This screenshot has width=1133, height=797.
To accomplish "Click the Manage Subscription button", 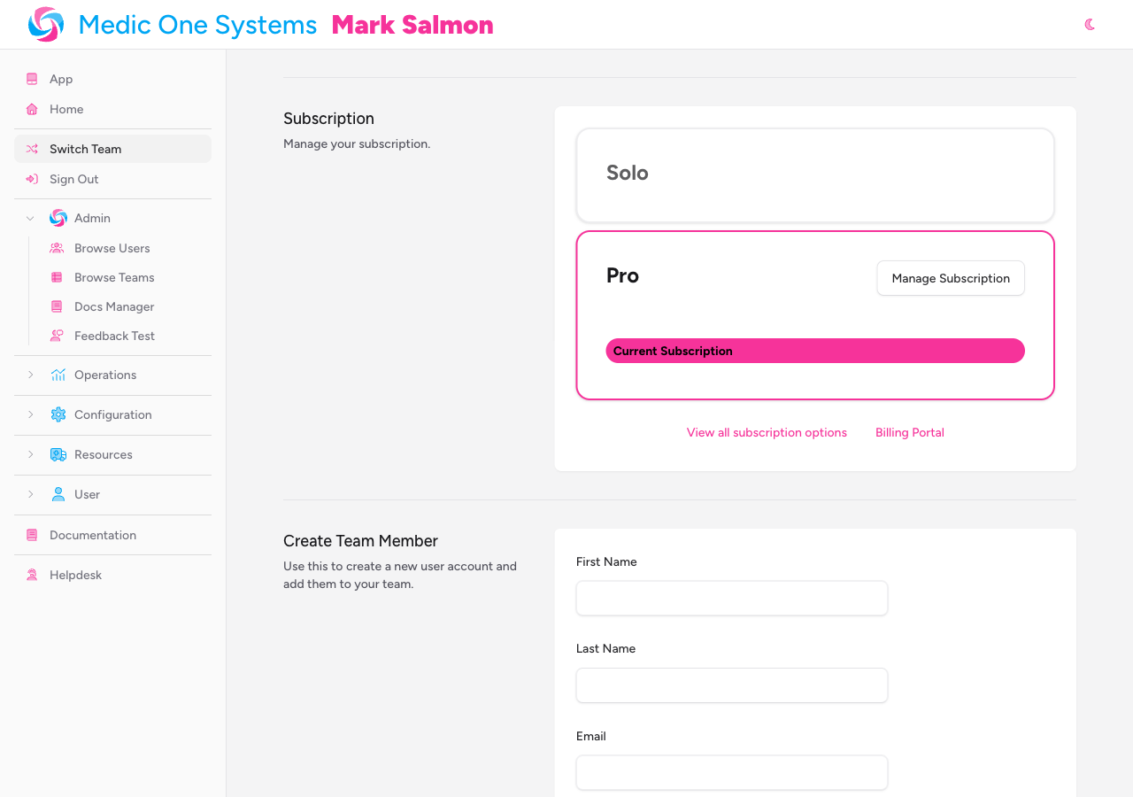I will (951, 278).
